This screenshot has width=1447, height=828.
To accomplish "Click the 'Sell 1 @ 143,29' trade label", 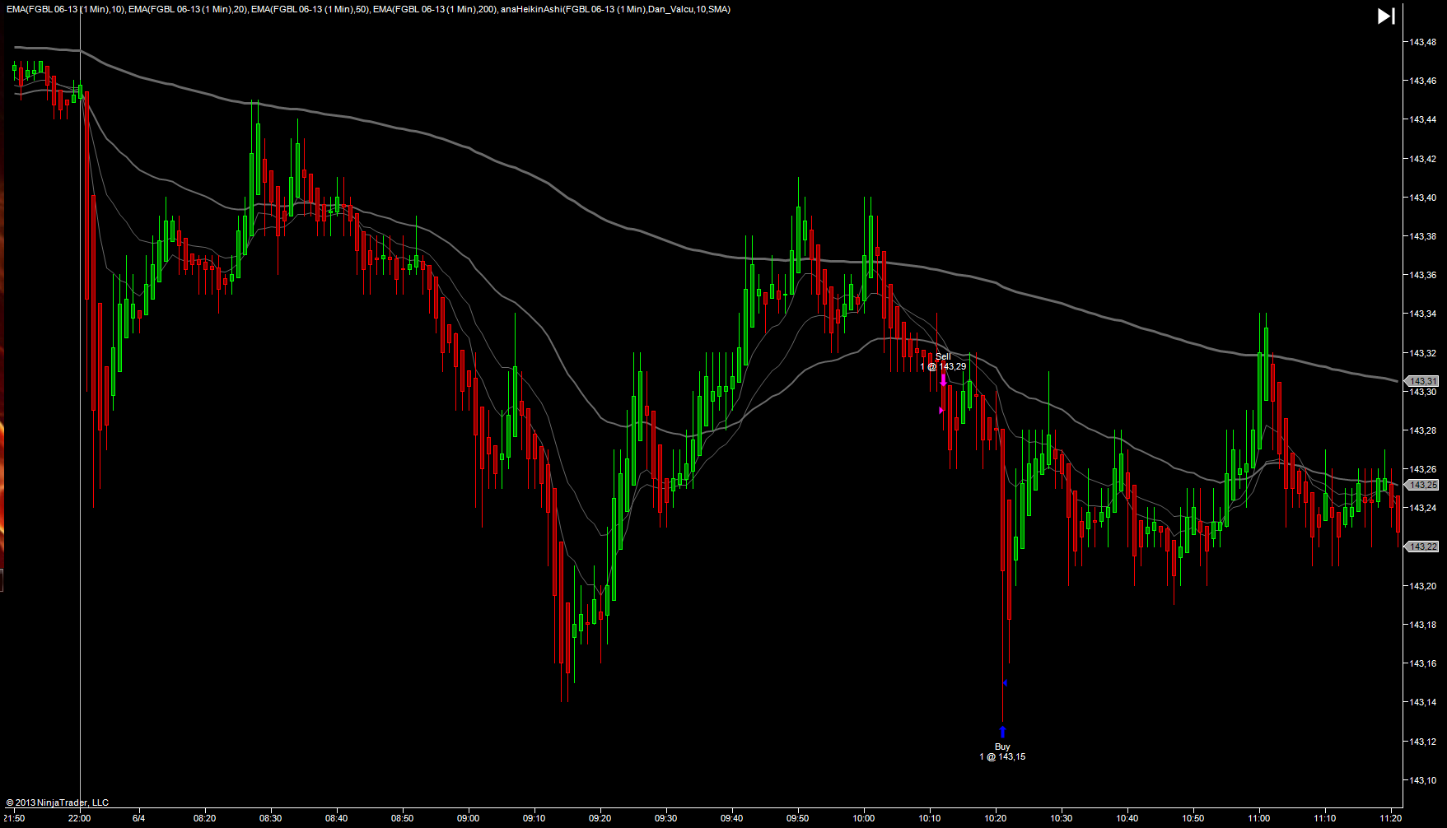I will (943, 361).
